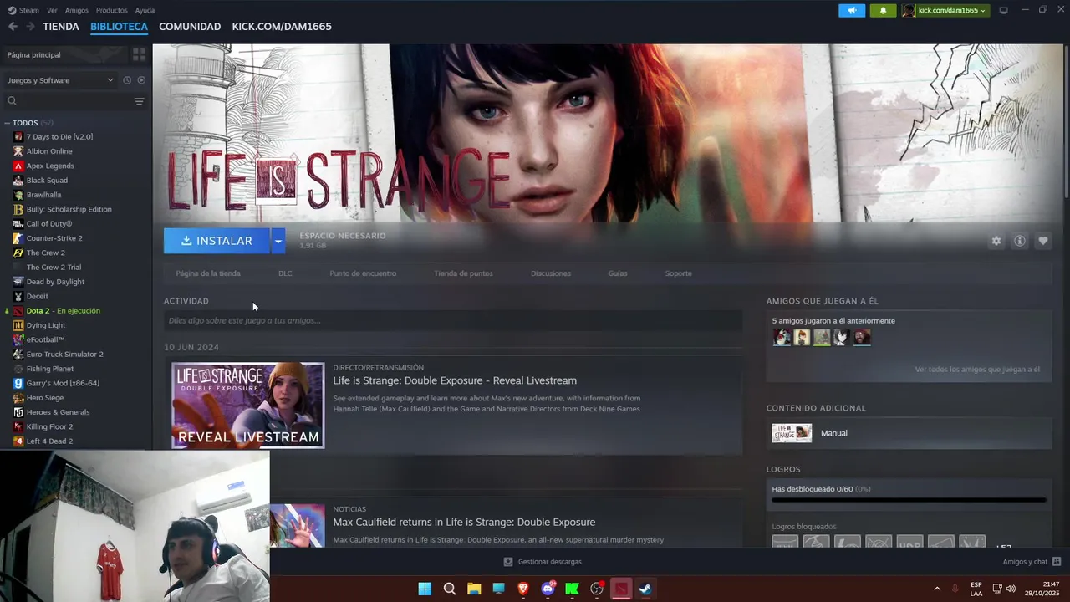Open first friend avatar
The image size is (1070, 602).
point(782,337)
